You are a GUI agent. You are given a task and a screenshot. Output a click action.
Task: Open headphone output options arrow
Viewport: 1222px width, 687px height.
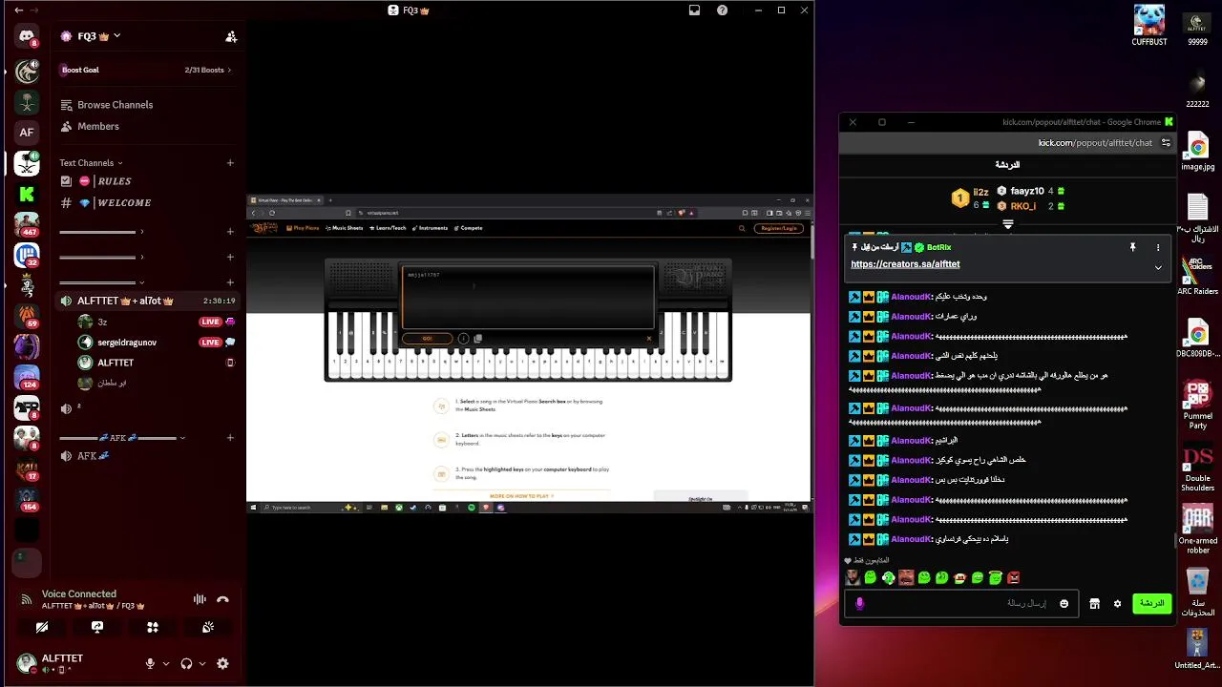point(202,664)
